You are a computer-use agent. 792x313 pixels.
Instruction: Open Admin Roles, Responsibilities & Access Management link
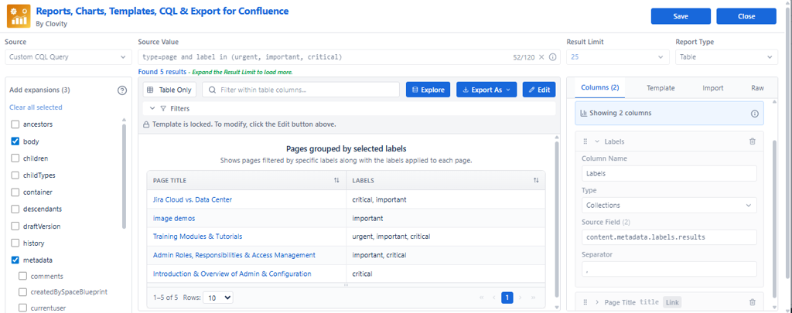[234, 256]
